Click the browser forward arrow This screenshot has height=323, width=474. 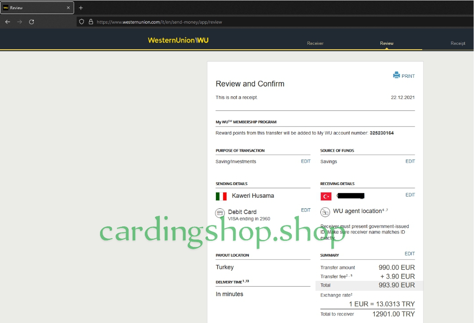(19, 22)
